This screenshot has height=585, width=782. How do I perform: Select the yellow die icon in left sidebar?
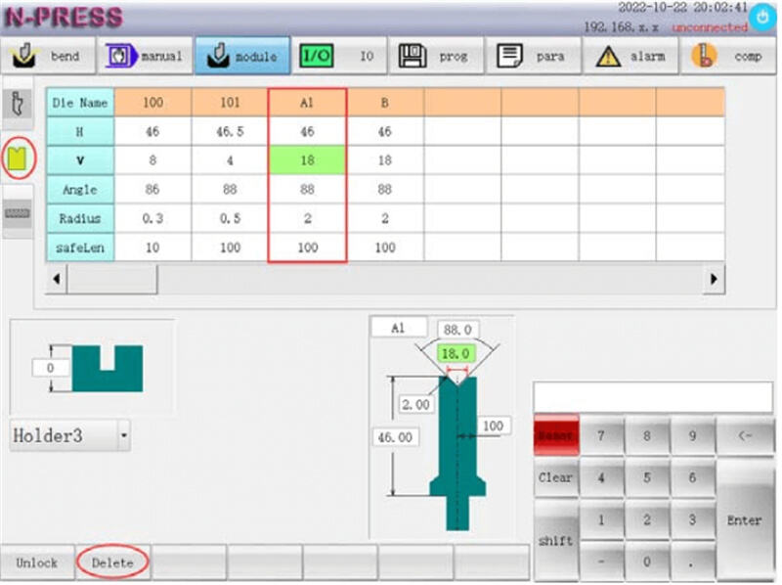pos(19,157)
